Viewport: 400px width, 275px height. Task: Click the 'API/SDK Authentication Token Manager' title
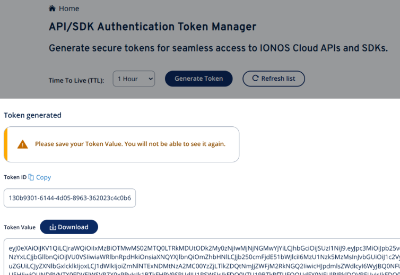[x=153, y=27]
